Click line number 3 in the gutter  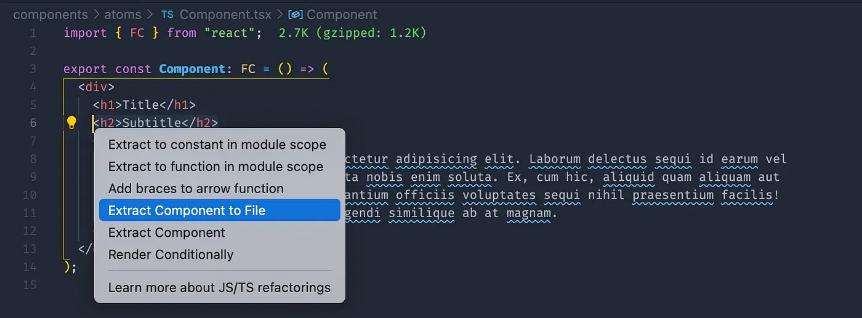pos(33,69)
